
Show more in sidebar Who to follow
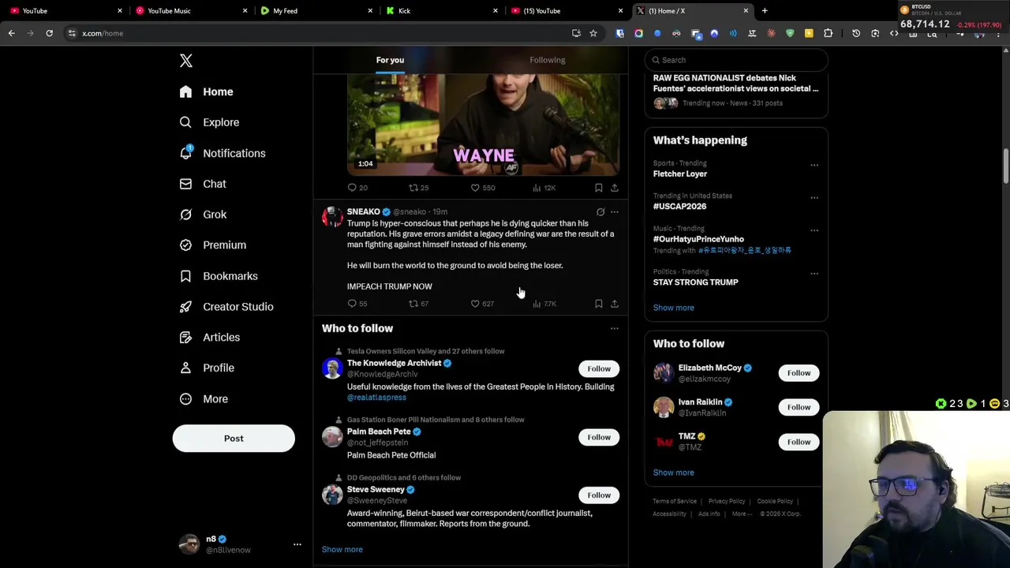coord(674,473)
